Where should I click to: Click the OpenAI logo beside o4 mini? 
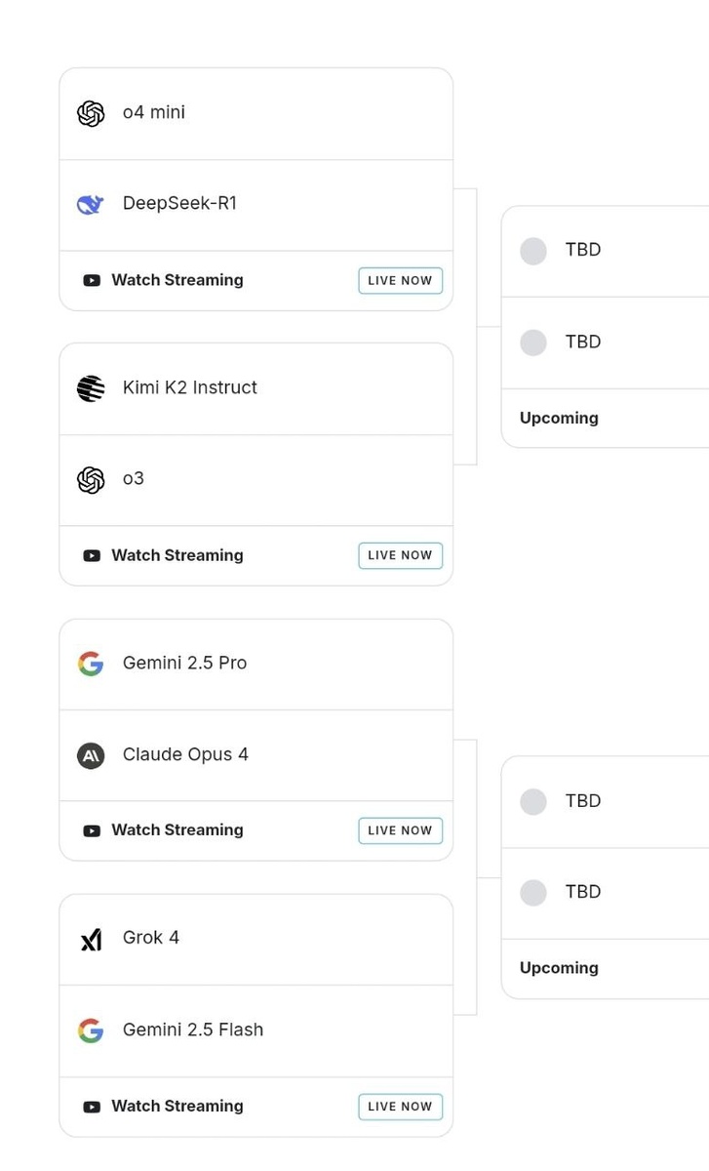tap(91, 113)
